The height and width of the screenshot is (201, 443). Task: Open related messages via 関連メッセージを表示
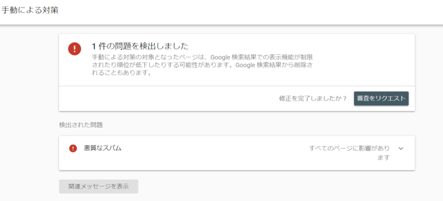click(x=99, y=186)
